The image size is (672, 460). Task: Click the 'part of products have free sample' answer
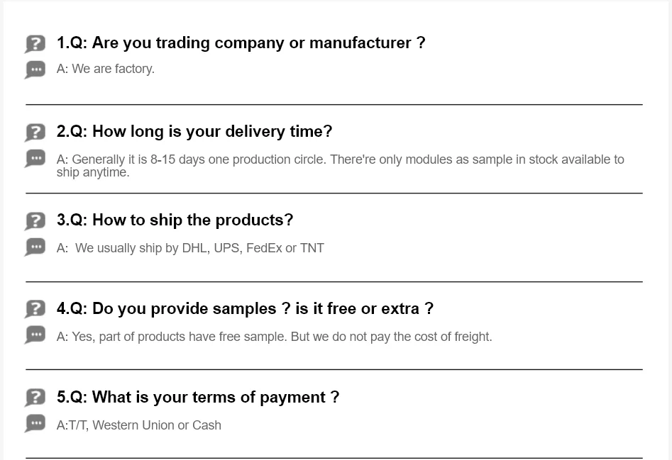click(274, 337)
